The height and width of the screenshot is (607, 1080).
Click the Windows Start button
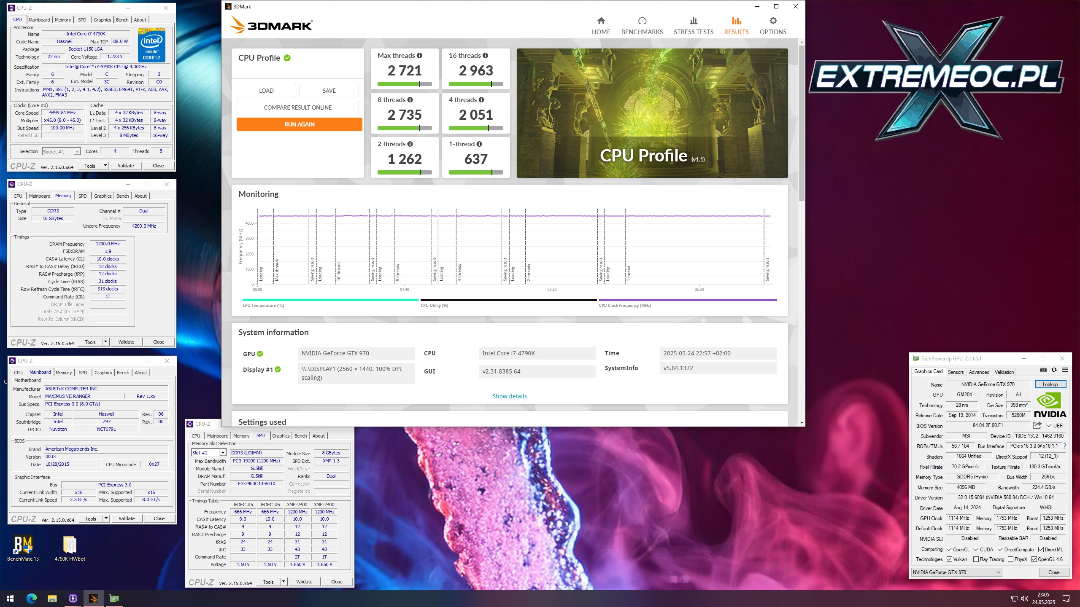coord(10,598)
